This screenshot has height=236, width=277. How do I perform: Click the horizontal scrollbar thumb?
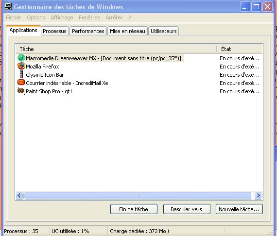coord(138,195)
